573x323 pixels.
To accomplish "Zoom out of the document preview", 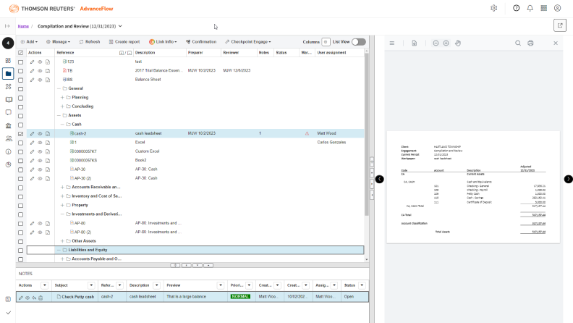I will click(436, 43).
